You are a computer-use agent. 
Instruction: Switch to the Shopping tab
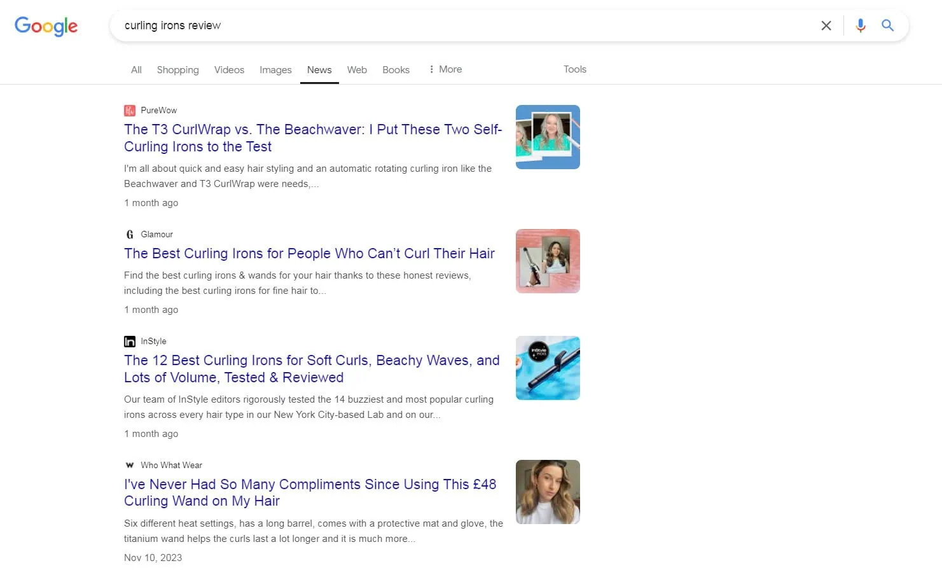tap(178, 70)
